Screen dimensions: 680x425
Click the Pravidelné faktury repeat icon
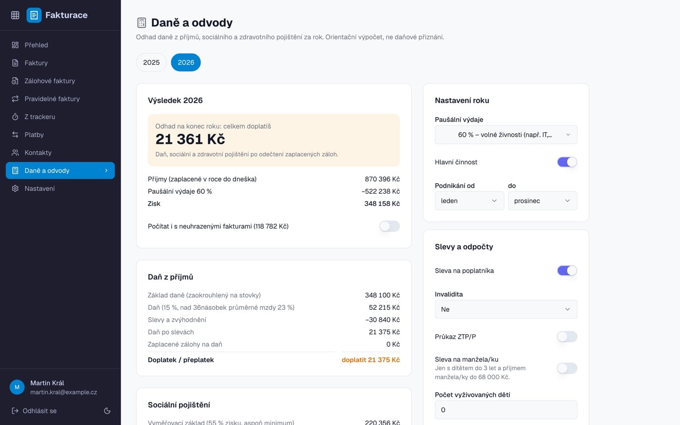point(15,99)
